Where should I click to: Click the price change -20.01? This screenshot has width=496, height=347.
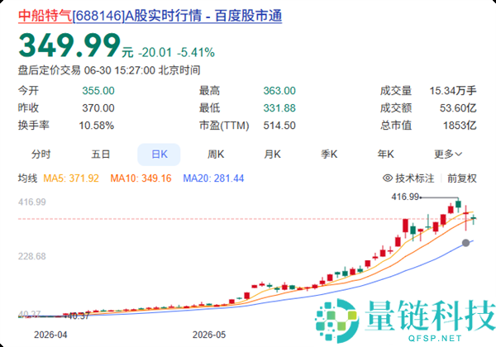click(x=155, y=52)
